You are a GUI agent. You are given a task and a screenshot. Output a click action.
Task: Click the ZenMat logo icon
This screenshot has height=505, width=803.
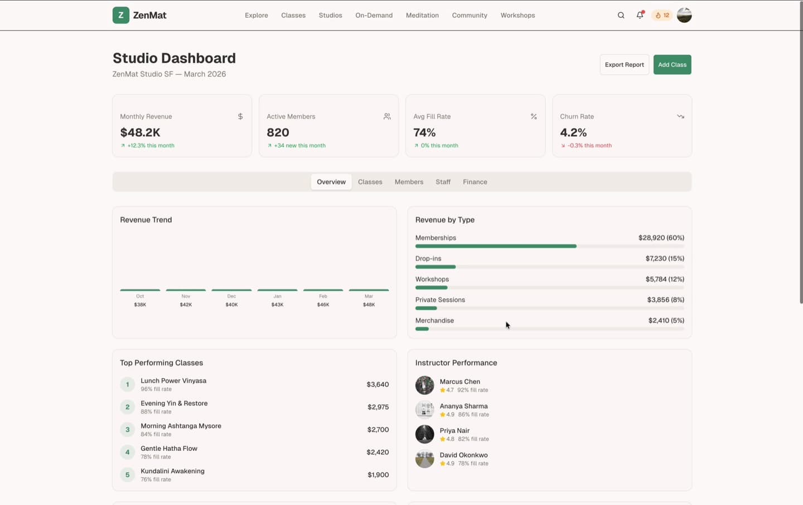pos(120,15)
